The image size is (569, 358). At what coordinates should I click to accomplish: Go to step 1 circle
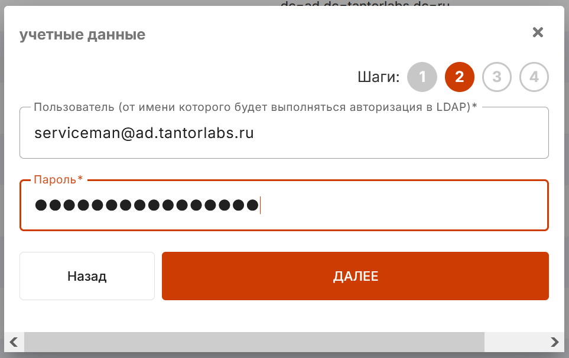point(422,77)
